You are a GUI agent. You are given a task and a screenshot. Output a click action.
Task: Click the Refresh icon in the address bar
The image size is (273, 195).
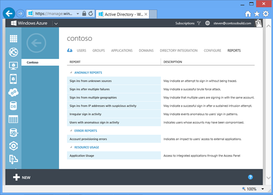click(x=91, y=14)
